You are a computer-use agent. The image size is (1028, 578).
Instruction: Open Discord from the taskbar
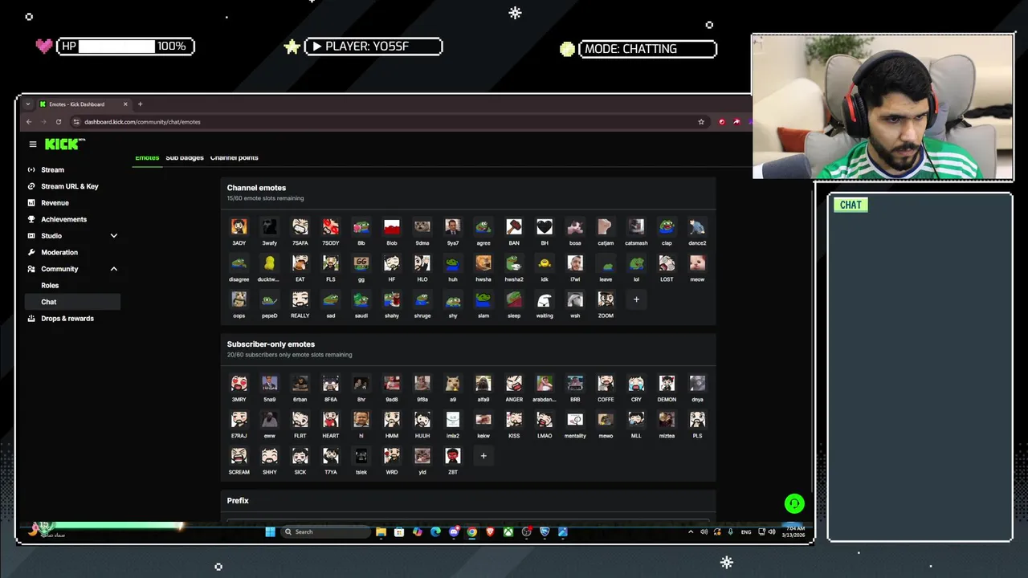pos(454,531)
